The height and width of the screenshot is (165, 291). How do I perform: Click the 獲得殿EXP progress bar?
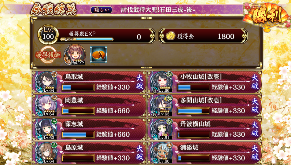[x=87, y=39]
